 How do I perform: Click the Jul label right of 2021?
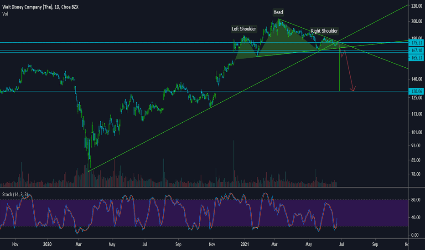(342, 245)
